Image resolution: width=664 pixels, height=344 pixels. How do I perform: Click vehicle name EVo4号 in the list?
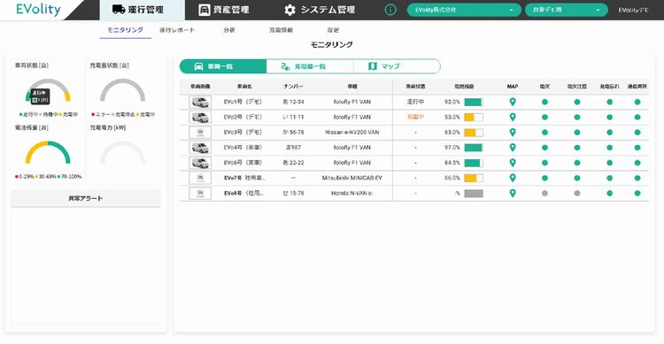coord(243,148)
